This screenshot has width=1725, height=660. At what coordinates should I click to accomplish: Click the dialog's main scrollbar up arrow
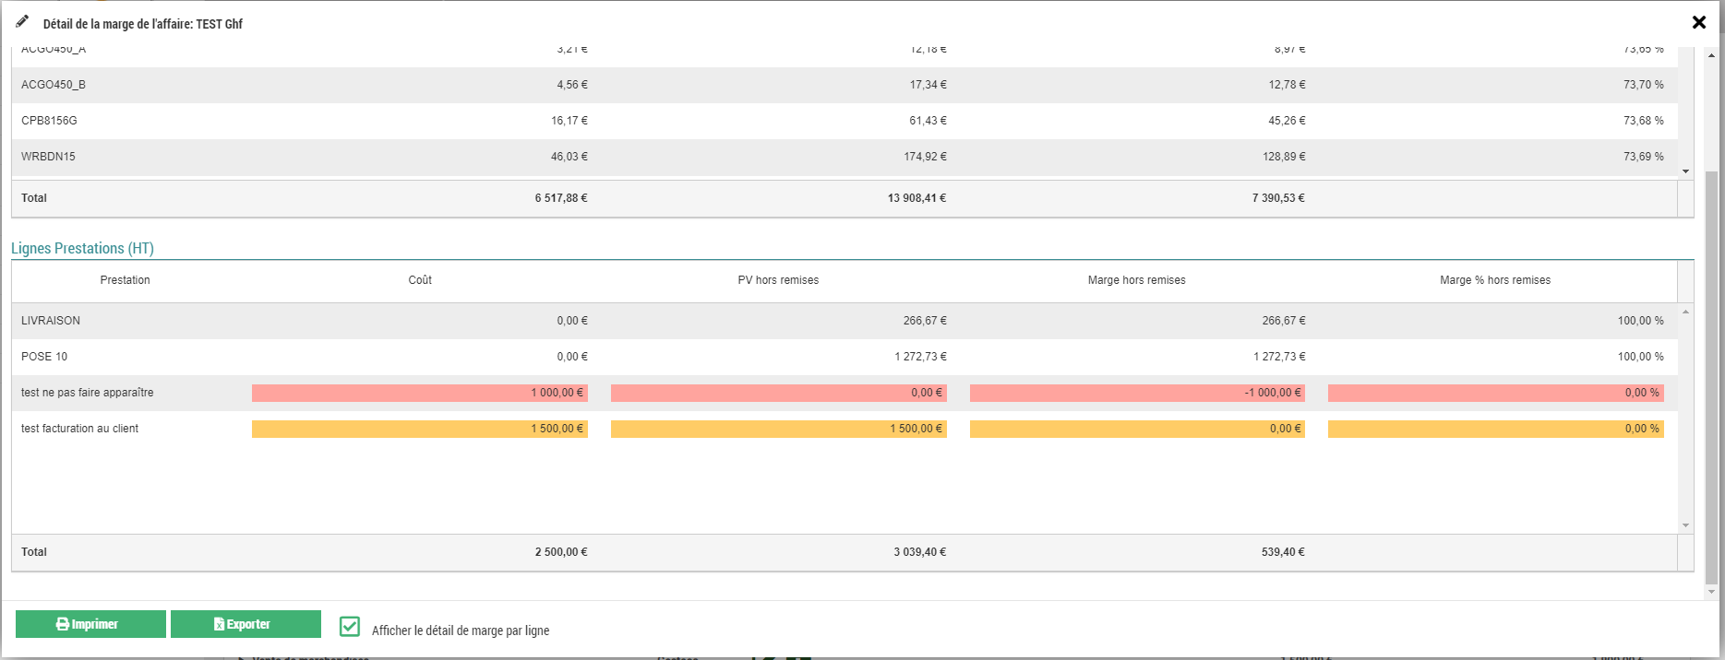pyautogui.click(x=1711, y=55)
